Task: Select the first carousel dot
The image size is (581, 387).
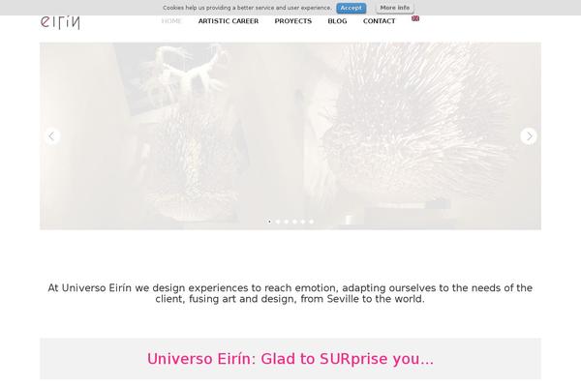Action: pos(269,222)
